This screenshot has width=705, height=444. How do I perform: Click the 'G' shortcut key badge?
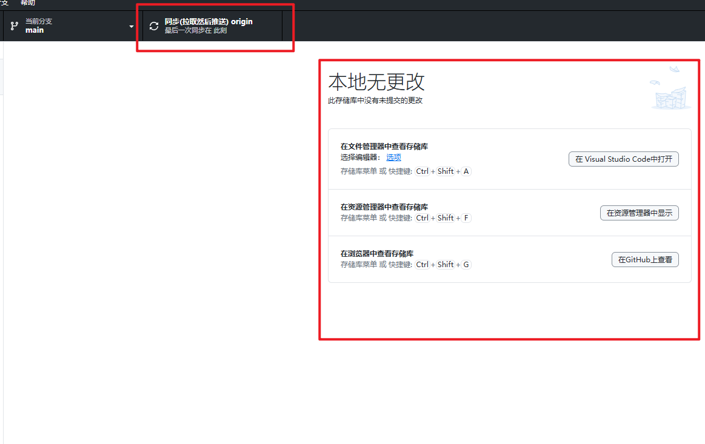pyautogui.click(x=466, y=265)
